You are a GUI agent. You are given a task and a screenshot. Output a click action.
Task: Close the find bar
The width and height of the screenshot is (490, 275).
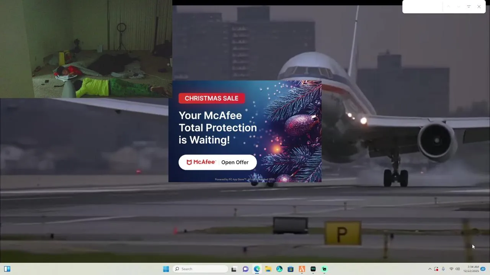[479, 6]
